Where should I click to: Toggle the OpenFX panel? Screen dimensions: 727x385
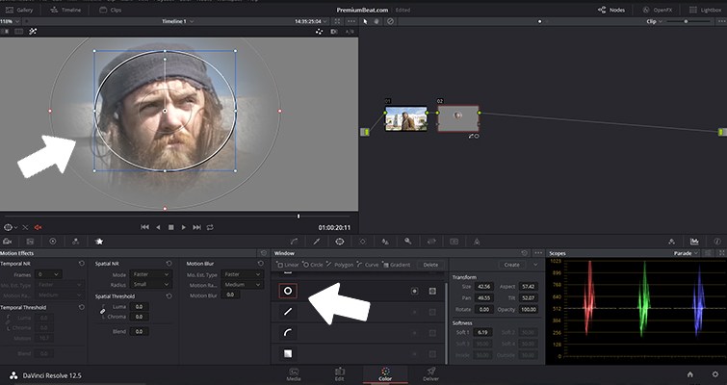coord(655,9)
